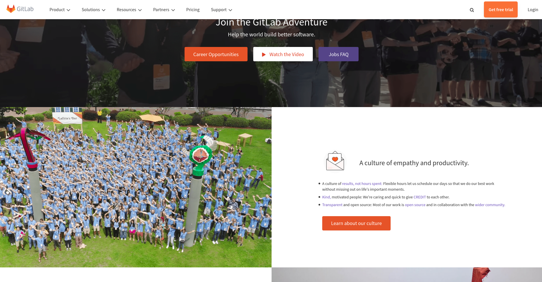Click the Get free trial button
Viewport: 542px width, 282px height.
point(501,9)
